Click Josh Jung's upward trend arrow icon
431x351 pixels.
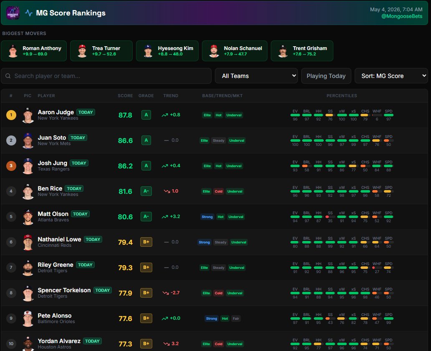tap(165, 166)
